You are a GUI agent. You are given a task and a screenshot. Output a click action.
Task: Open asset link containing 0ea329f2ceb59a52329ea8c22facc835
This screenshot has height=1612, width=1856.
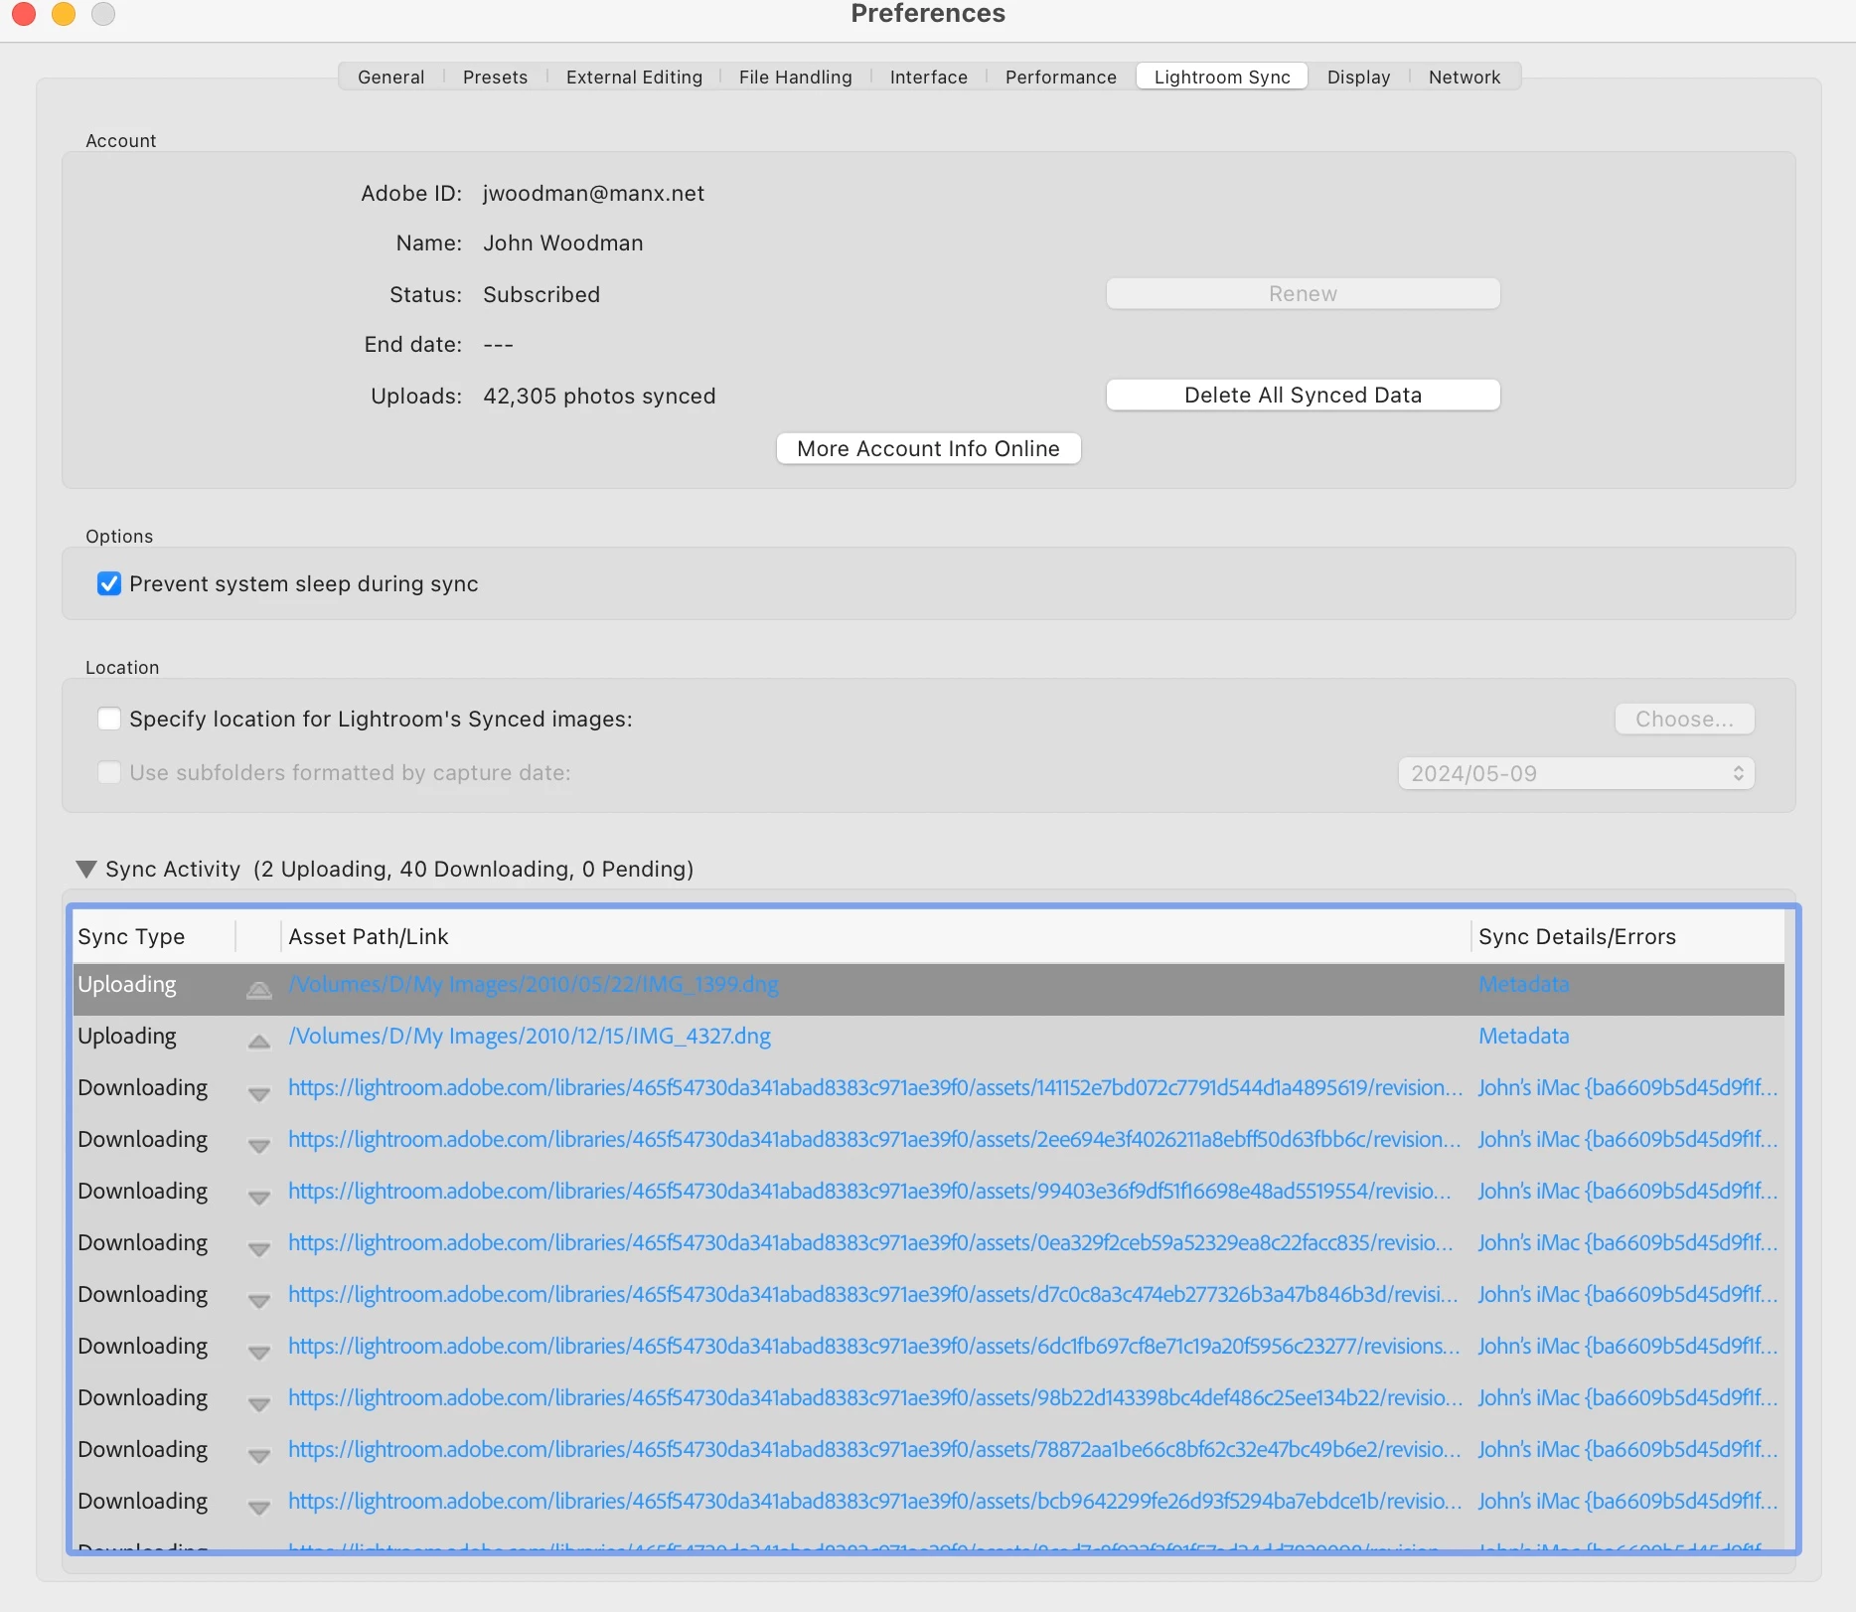click(871, 1243)
